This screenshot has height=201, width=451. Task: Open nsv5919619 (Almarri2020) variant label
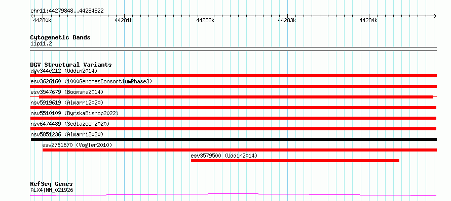(67, 103)
